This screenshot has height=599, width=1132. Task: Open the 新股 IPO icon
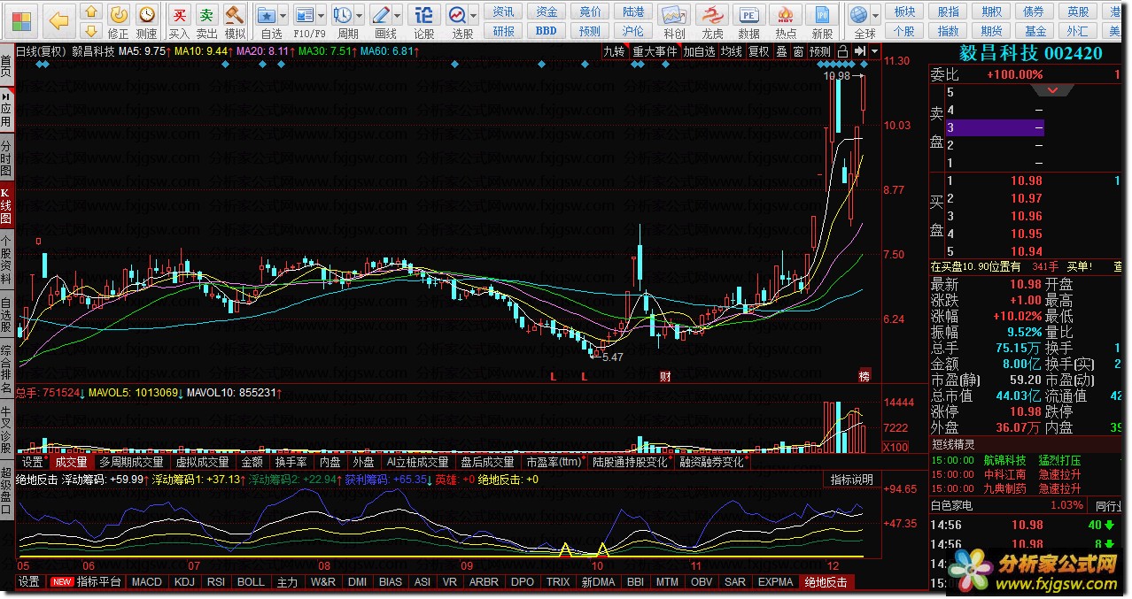point(822,21)
